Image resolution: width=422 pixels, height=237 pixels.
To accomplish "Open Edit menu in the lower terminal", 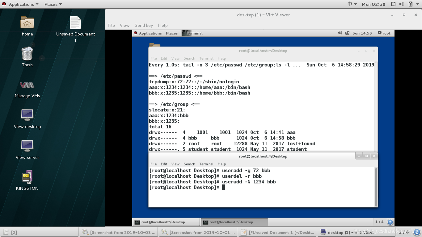I will tap(164, 164).
